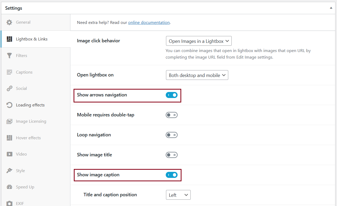The width and height of the screenshot is (337, 206).
Task: Open the online documentation link
Action: pyautogui.click(x=149, y=23)
